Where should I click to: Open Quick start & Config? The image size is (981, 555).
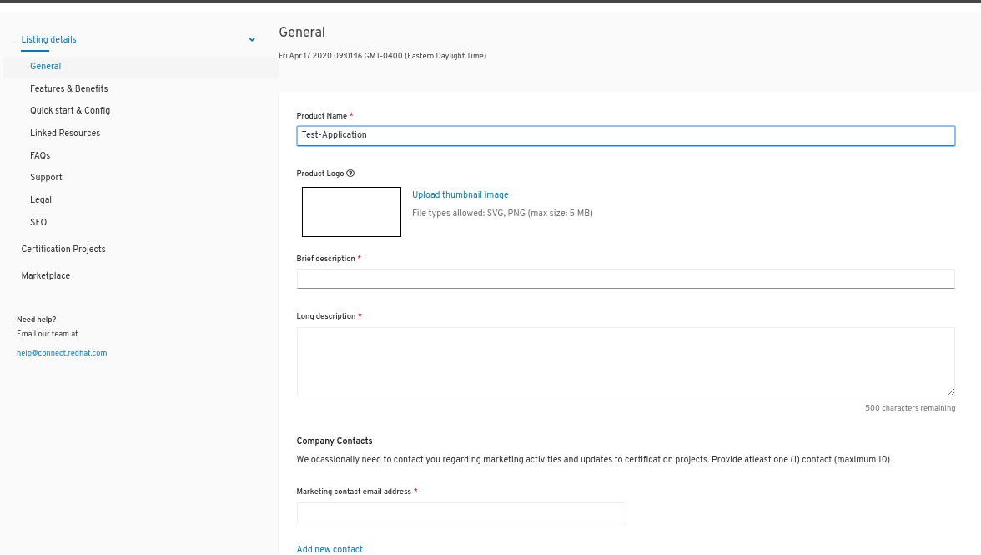tap(70, 111)
